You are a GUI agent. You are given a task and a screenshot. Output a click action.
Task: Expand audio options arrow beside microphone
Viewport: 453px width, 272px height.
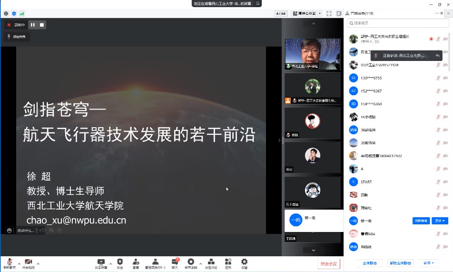[19, 263]
